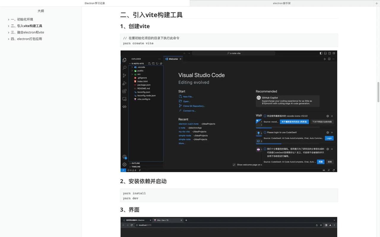
Task: Click gear on 'Please login to use CodeGeeX' notification
Action: point(327,132)
